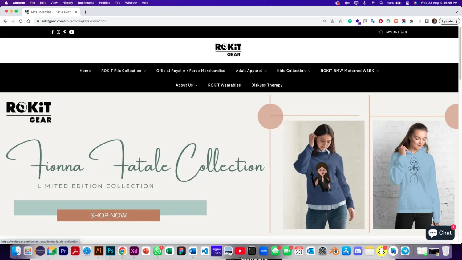
Task: Open Adobe XD from the dock
Action: (134, 251)
